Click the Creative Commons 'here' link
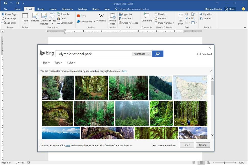This screenshot has width=248, height=165. coord(67,145)
